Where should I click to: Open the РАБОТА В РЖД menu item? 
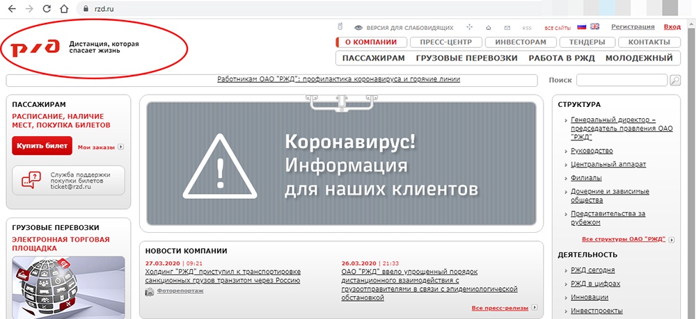[x=562, y=58]
